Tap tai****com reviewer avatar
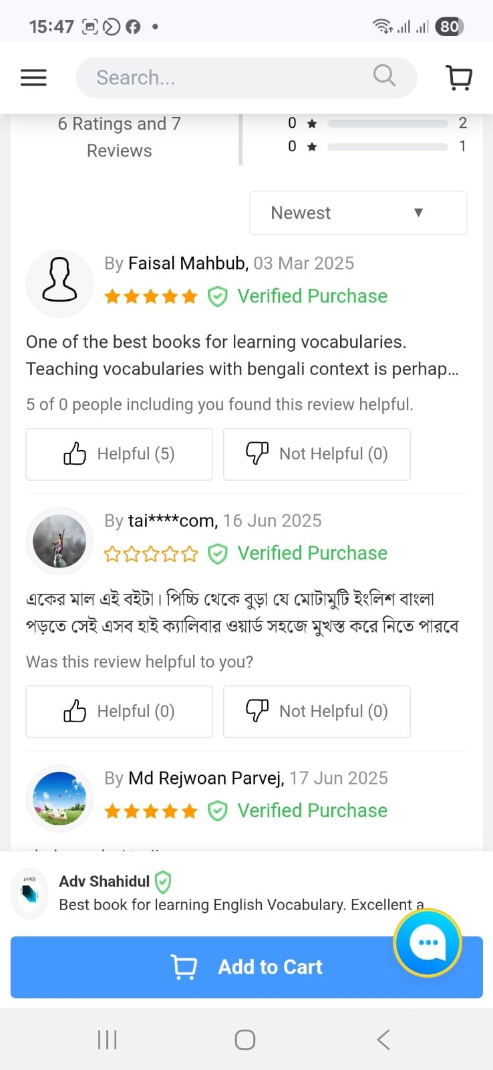Image resolution: width=493 pixels, height=1070 pixels. click(x=59, y=541)
